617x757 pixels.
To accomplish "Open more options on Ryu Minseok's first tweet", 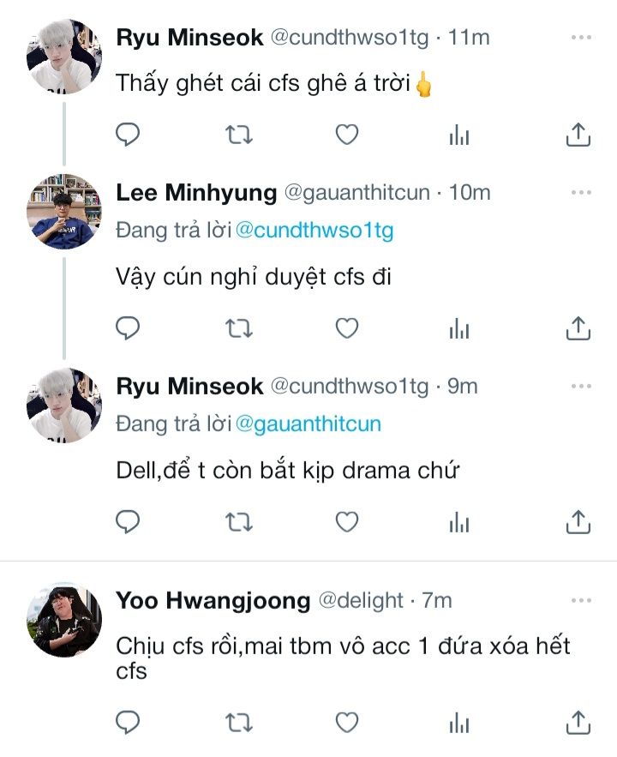I will click(x=581, y=38).
